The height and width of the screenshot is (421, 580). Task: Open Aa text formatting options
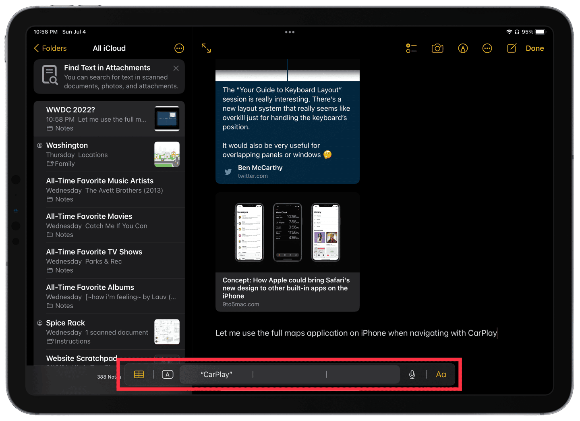coord(441,374)
